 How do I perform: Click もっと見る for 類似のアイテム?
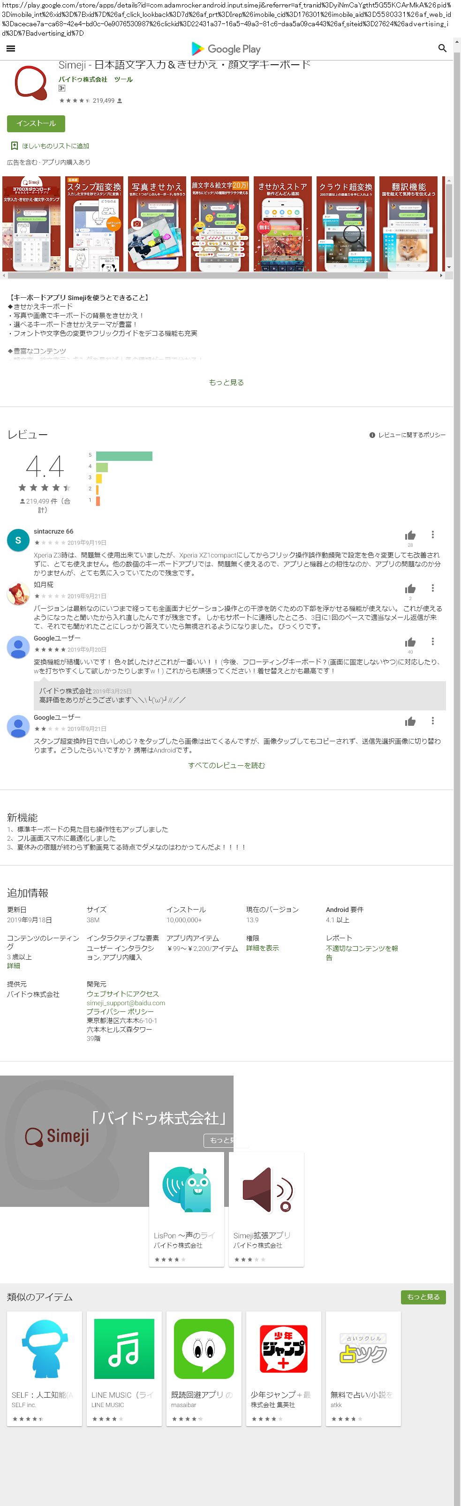[x=423, y=1297]
